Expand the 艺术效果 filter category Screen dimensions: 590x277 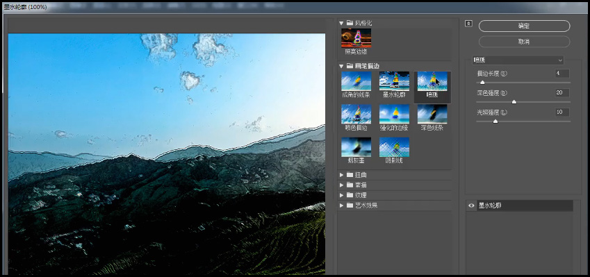[341, 205]
